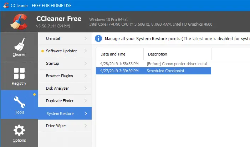
Task: Select the 4/27/2019 3:39:39 PM restore point
Action: tap(153, 71)
